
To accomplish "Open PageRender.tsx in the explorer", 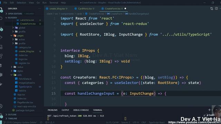I will coord(25,103).
